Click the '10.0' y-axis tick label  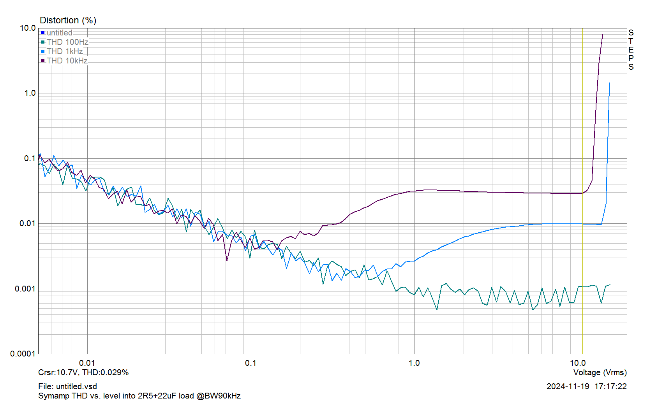pyautogui.click(x=28, y=28)
